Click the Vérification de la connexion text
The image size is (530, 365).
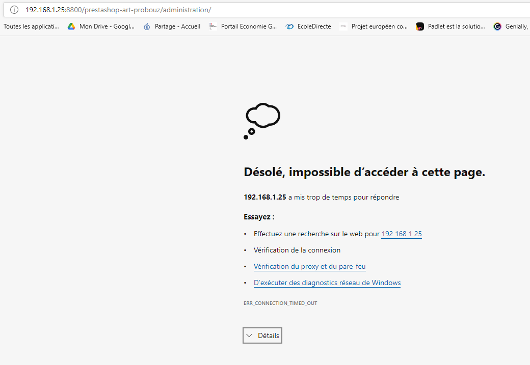(297, 250)
